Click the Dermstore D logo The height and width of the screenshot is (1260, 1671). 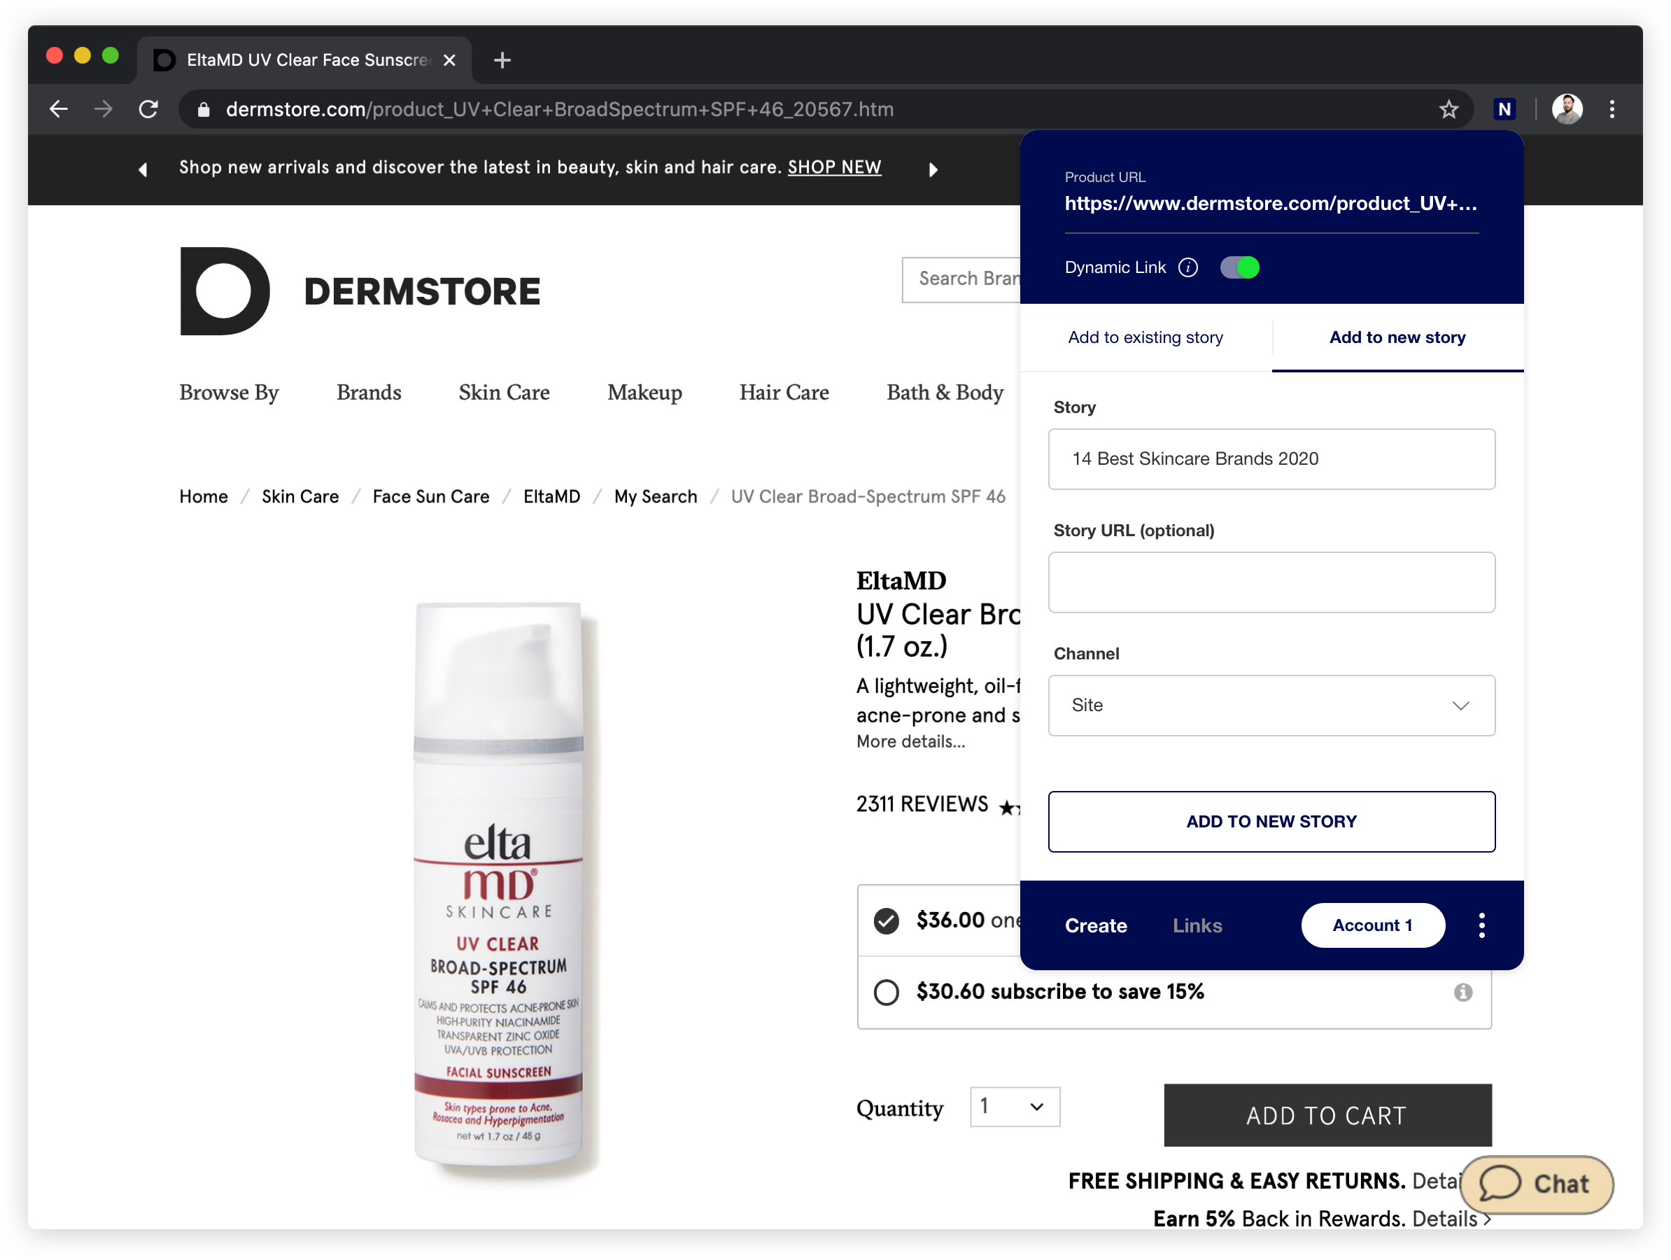click(225, 291)
